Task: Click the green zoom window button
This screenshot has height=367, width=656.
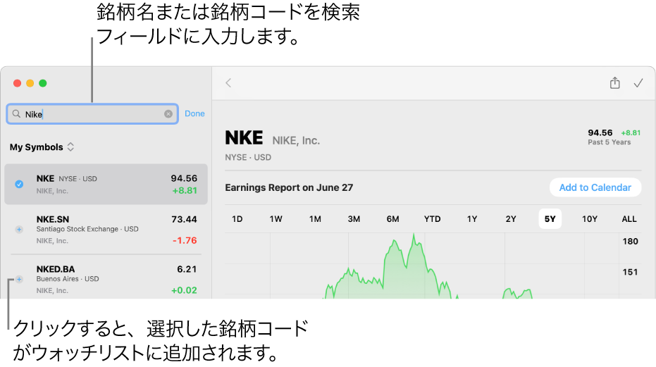Action: [x=43, y=83]
